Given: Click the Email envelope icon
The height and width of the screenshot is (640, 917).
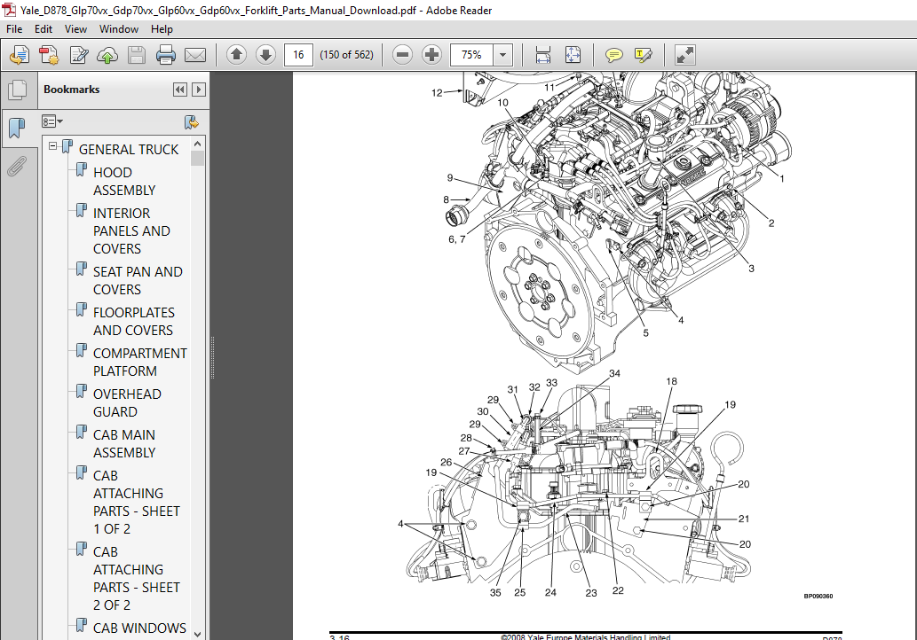Looking at the screenshot, I should pyautogui.click(x=195, y=55).
